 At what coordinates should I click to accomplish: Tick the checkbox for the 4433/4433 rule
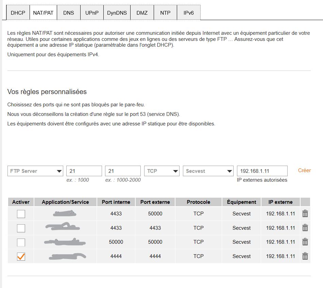click(x=21, y=228)
